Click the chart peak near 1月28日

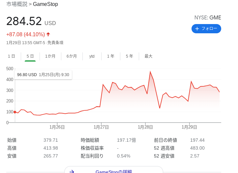coord(150,72)
